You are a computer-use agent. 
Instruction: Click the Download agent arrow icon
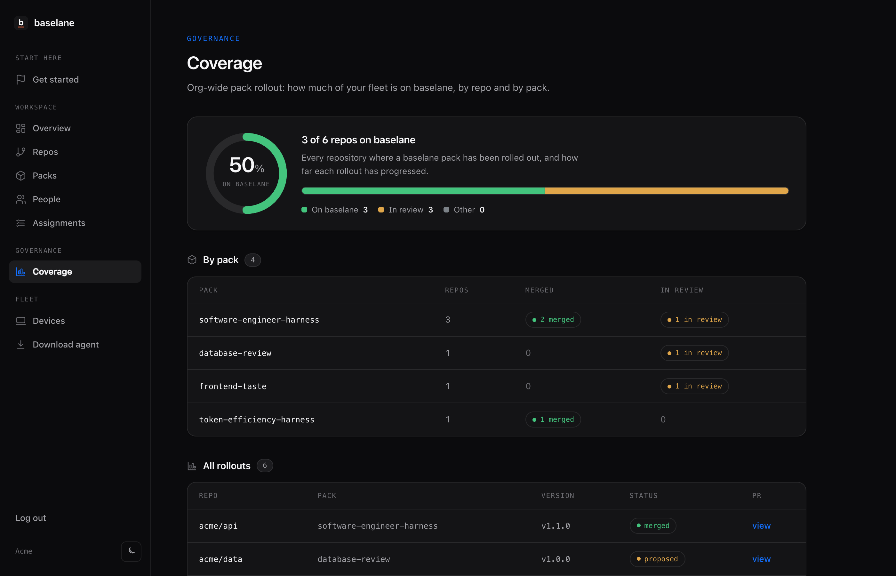click(x=20, y=344)
